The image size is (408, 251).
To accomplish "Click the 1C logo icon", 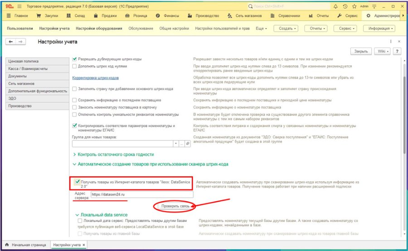I will (x=9, y=6).
